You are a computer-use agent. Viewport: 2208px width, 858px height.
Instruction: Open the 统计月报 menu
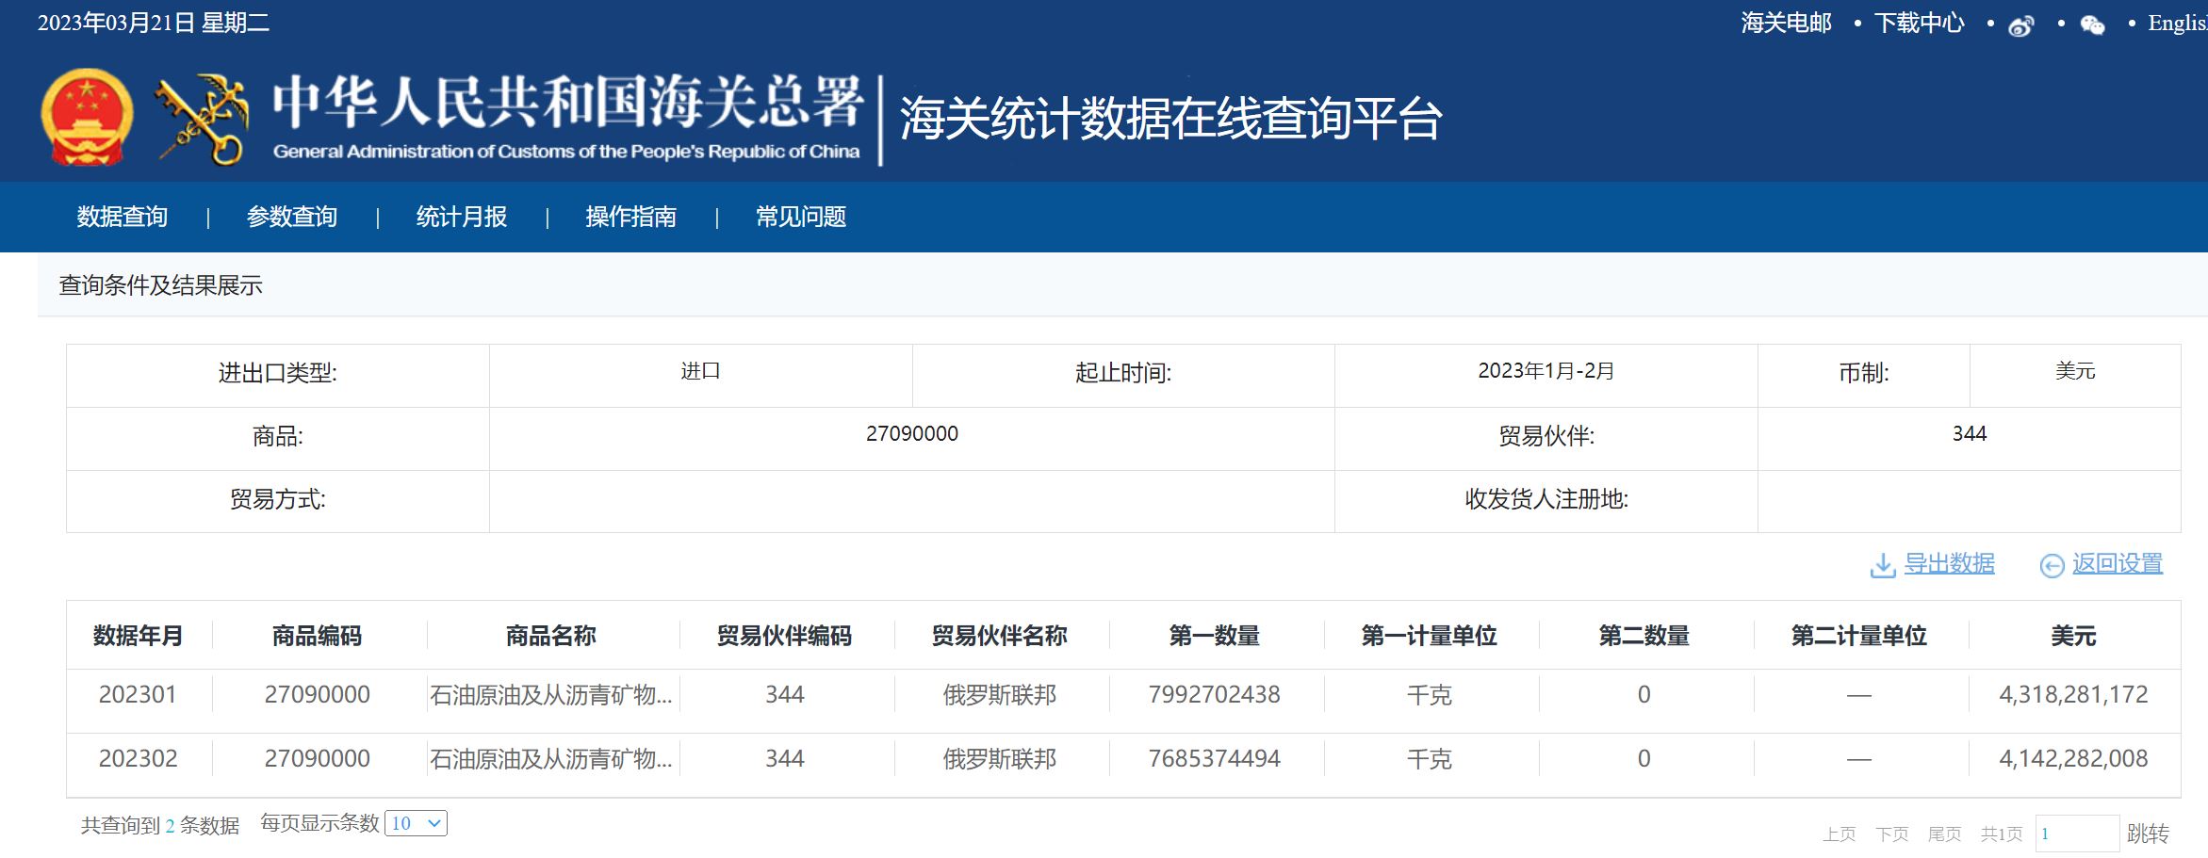pyautogui.click(x=462, y=217)
